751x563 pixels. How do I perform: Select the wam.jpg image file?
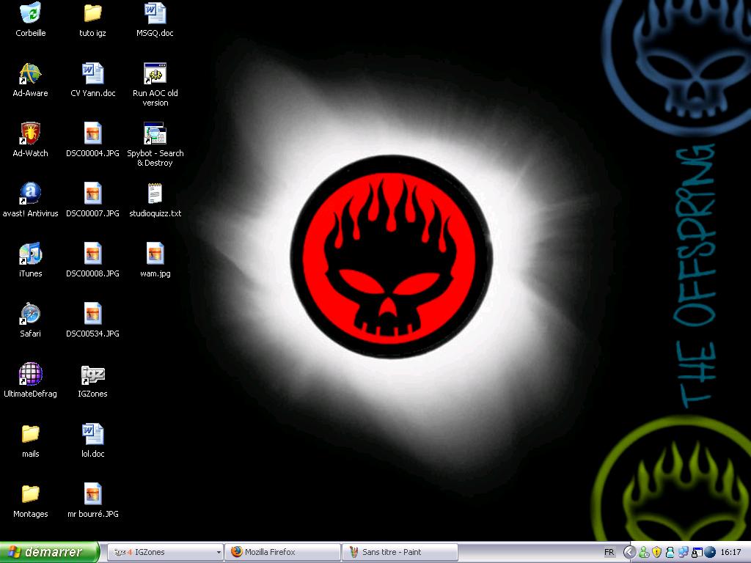point(155,260)
